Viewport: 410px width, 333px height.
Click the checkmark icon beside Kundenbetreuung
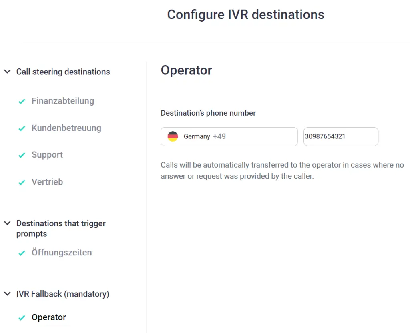22,128
